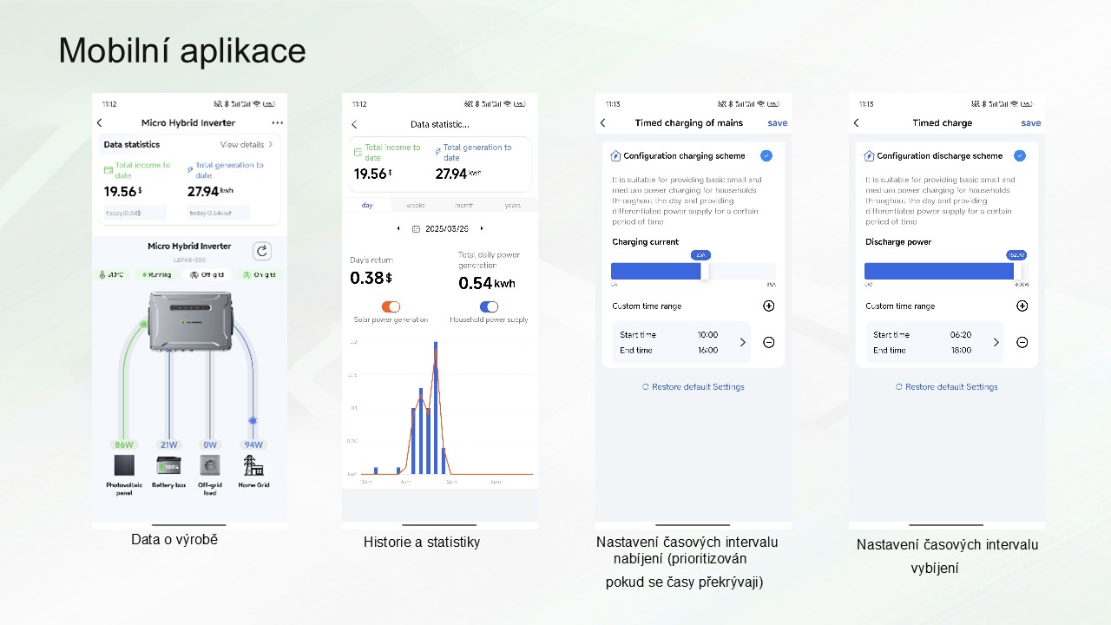Tap the Running status chip
This screenshot has width=1111, height=625.
(x=157, y=275)
